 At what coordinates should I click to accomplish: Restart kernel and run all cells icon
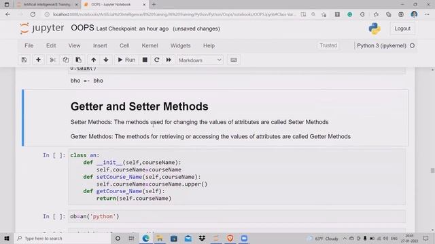169,60
